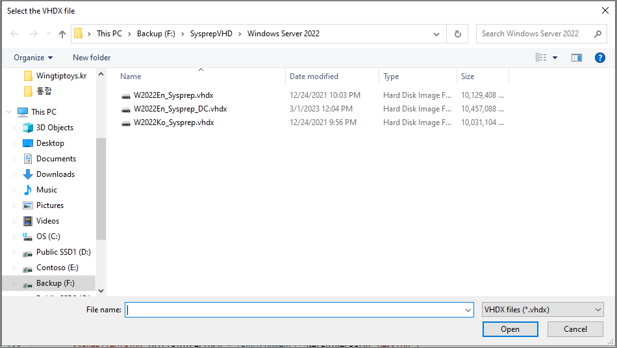This screenshot has height=348, width=617.
Task: Click the Pictures icon in sidebar
Action: click(27, 205)
